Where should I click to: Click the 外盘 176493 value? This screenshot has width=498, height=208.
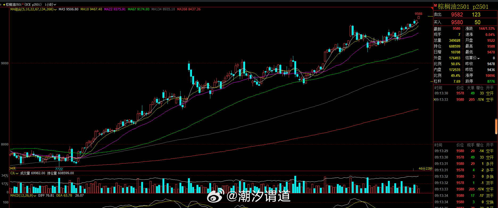coord(455,58)
